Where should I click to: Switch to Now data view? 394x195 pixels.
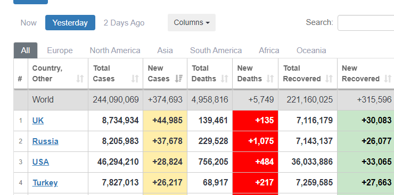tap(28, 23)
